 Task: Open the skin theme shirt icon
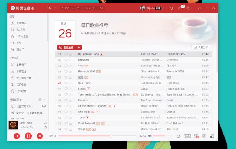[x=171, y=8]
